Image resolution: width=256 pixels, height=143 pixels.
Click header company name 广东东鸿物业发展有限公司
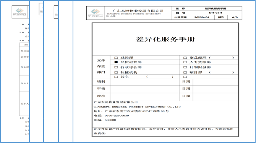point(138,11)
